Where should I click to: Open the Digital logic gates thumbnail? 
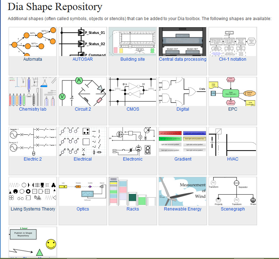click(x=183, y=92)
